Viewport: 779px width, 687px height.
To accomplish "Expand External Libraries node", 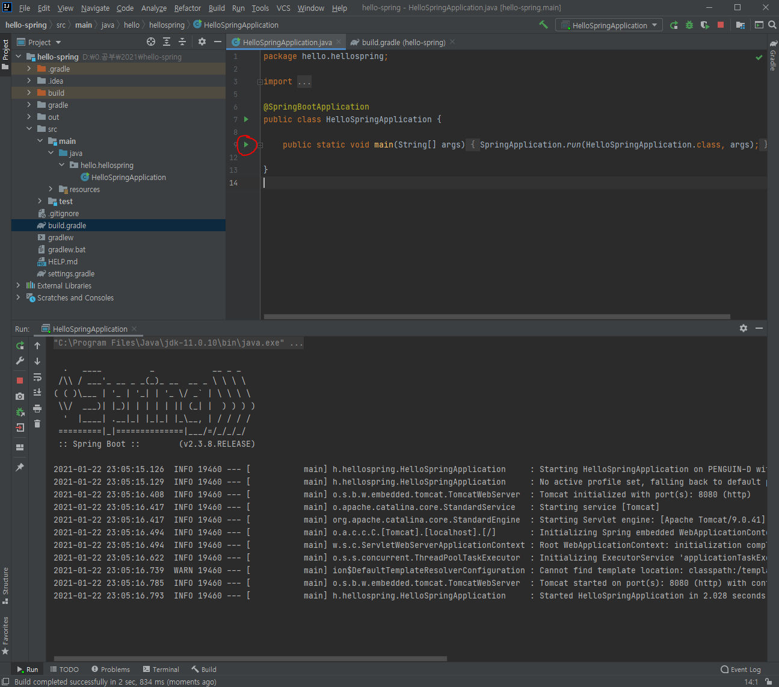I will [18, 285].
